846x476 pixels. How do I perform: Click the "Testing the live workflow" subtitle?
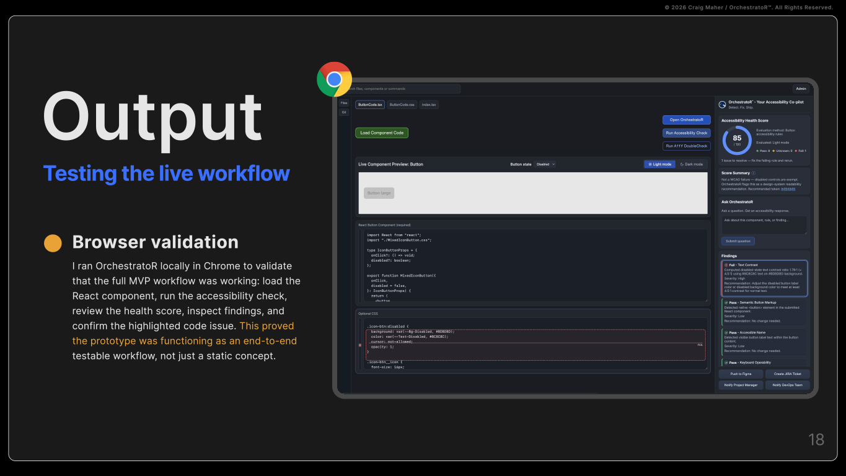click(166, 173)
